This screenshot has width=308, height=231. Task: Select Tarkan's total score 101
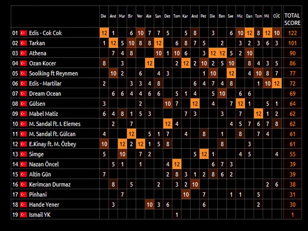[x=292, y=43]
